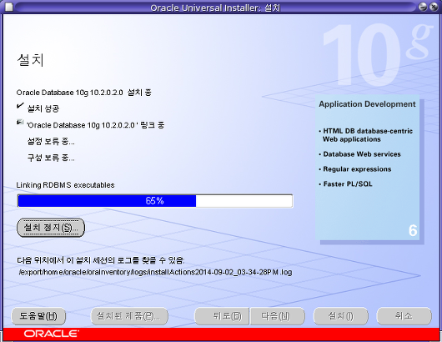Open the window menu icon in the title bar
The width and height of the screenshot is (442, 342).
tap(9, 7)
